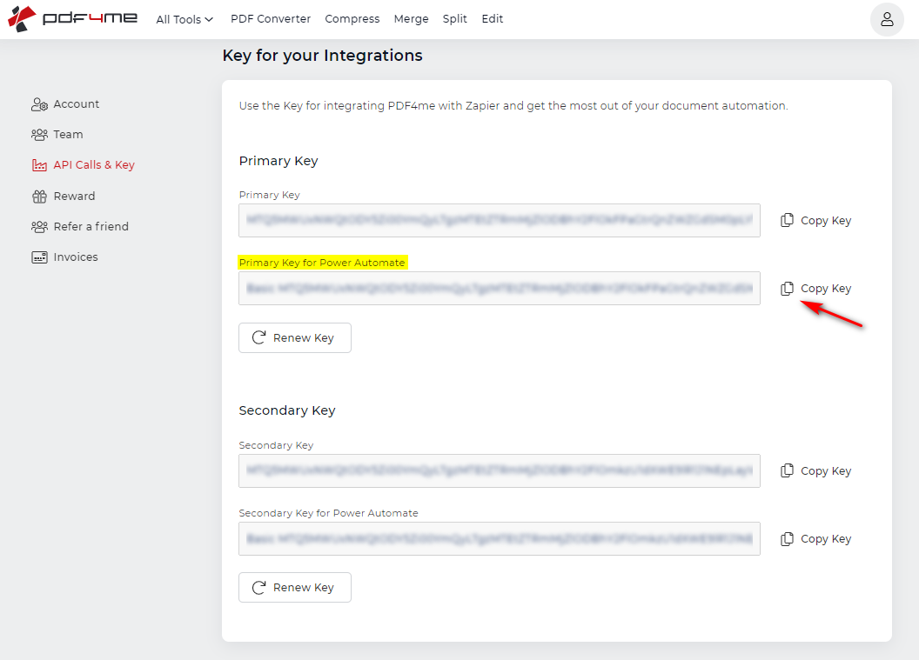Image resolution: width=919 pixels, height=660 pixels.
Task: Click the Team people icon
Action: point(39,135)
